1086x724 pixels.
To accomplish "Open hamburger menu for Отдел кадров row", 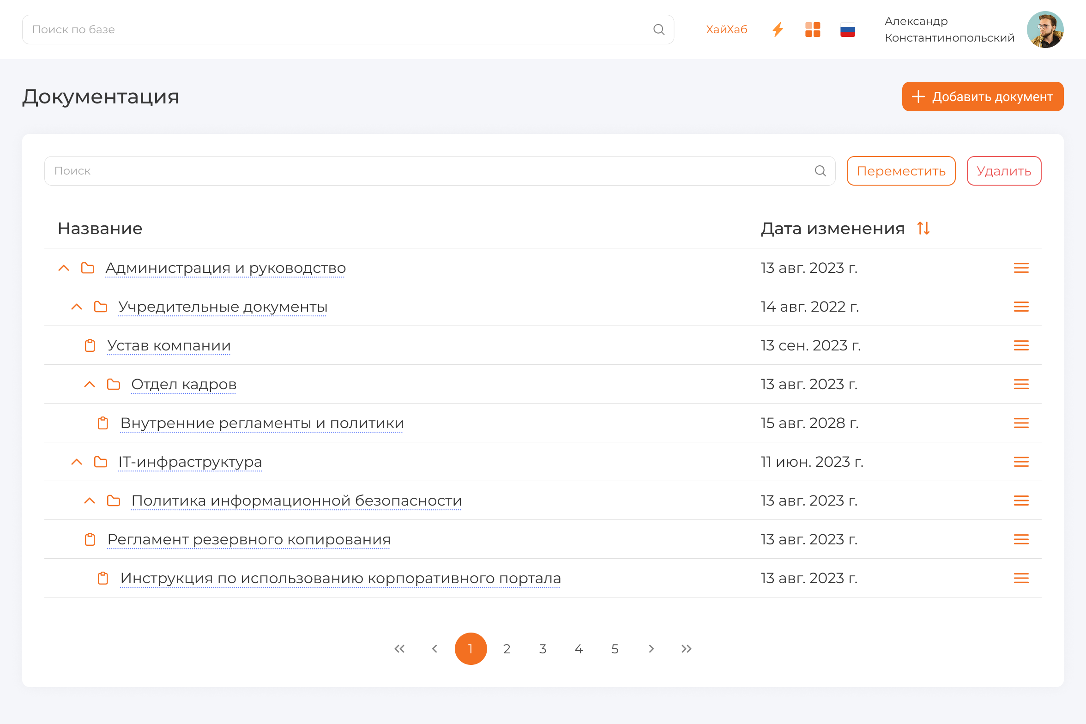I will point(1021,384).
